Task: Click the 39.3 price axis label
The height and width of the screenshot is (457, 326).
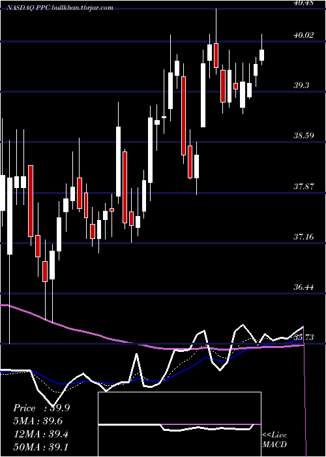Action: [x=303, y=86]
